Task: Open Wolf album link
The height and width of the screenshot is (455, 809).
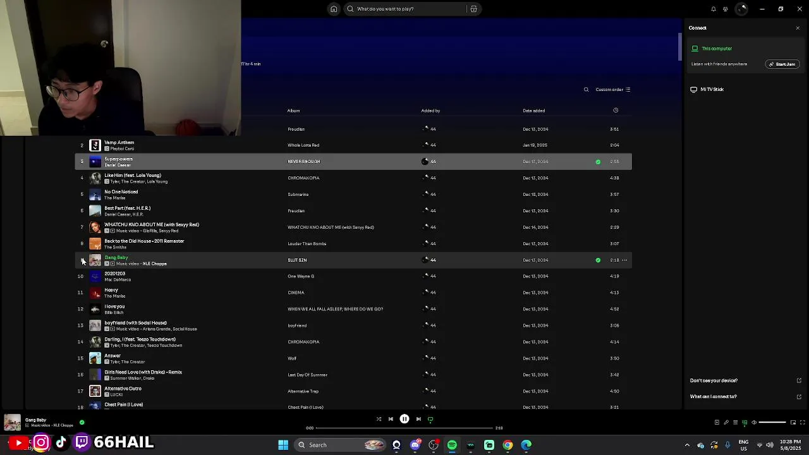Action: (x=292, y=358)
